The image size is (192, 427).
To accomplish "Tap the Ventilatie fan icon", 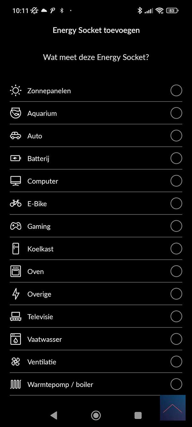I will pos(15,362).
